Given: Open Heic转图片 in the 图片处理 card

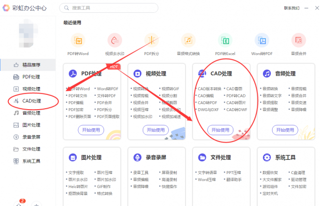Looking at the screenshot, I should tap(78, 186).
